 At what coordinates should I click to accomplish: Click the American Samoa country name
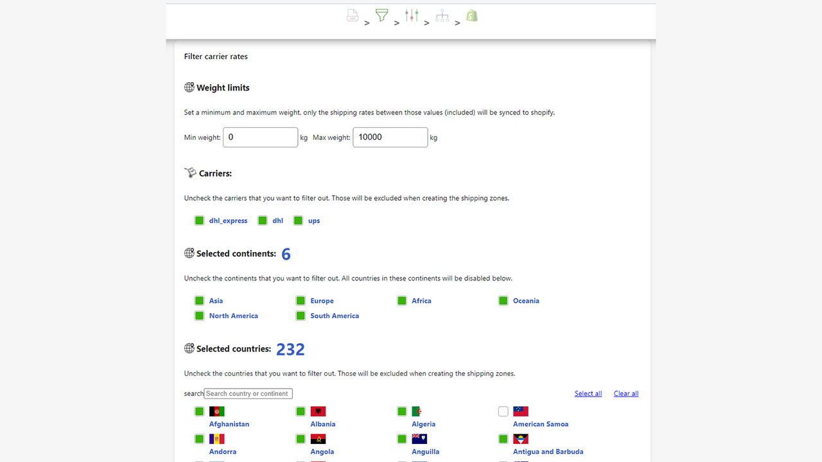[541, 424]
